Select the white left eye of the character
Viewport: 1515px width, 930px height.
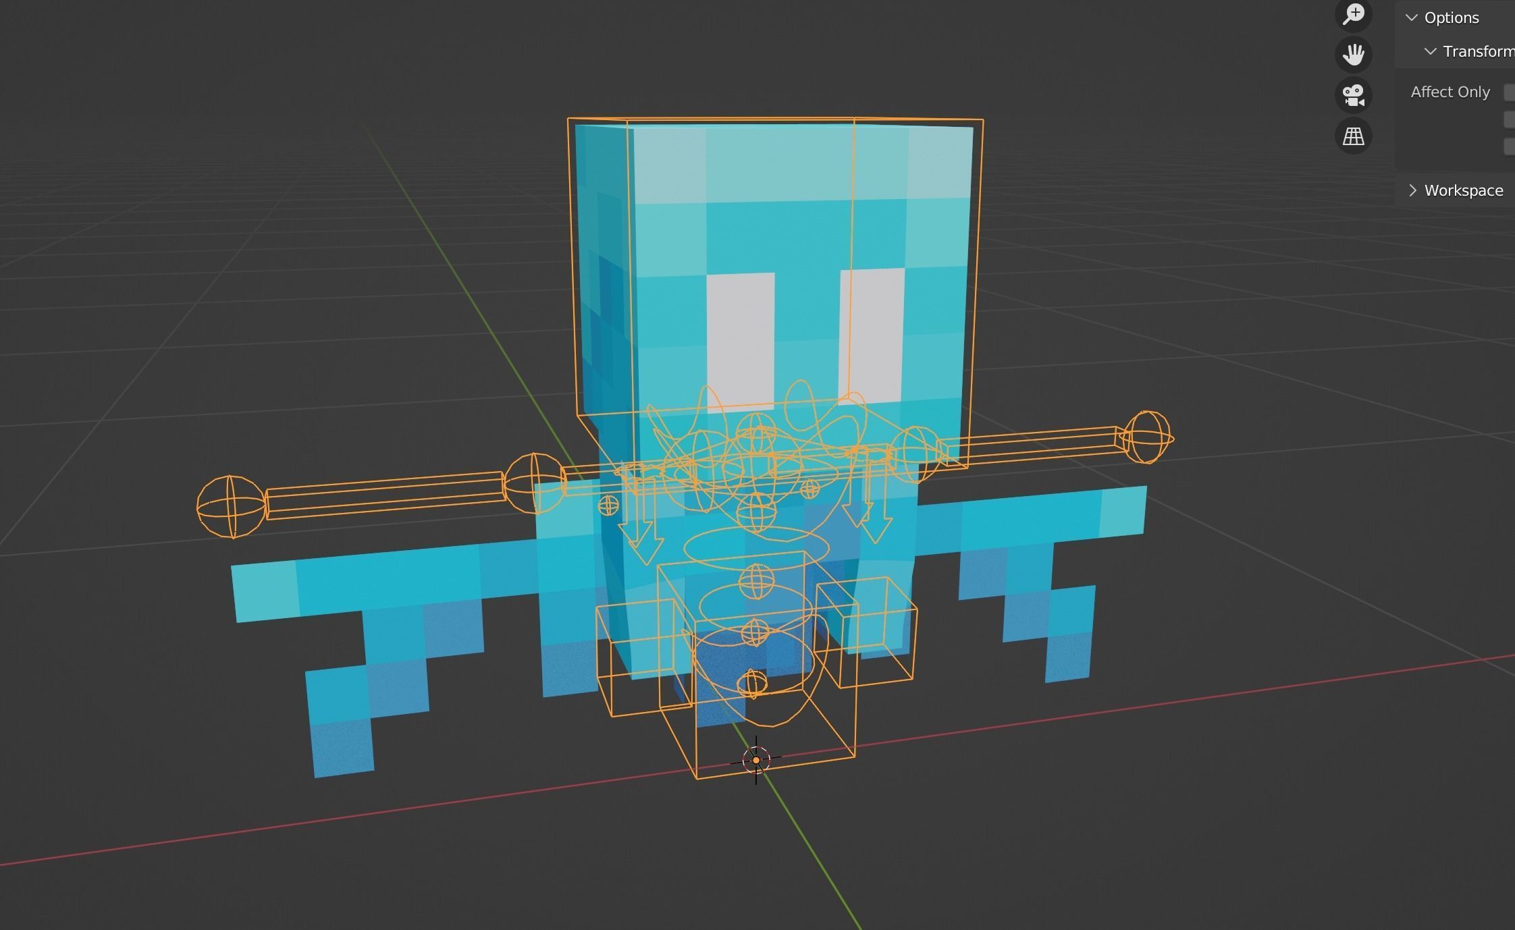tap(741, 342)
